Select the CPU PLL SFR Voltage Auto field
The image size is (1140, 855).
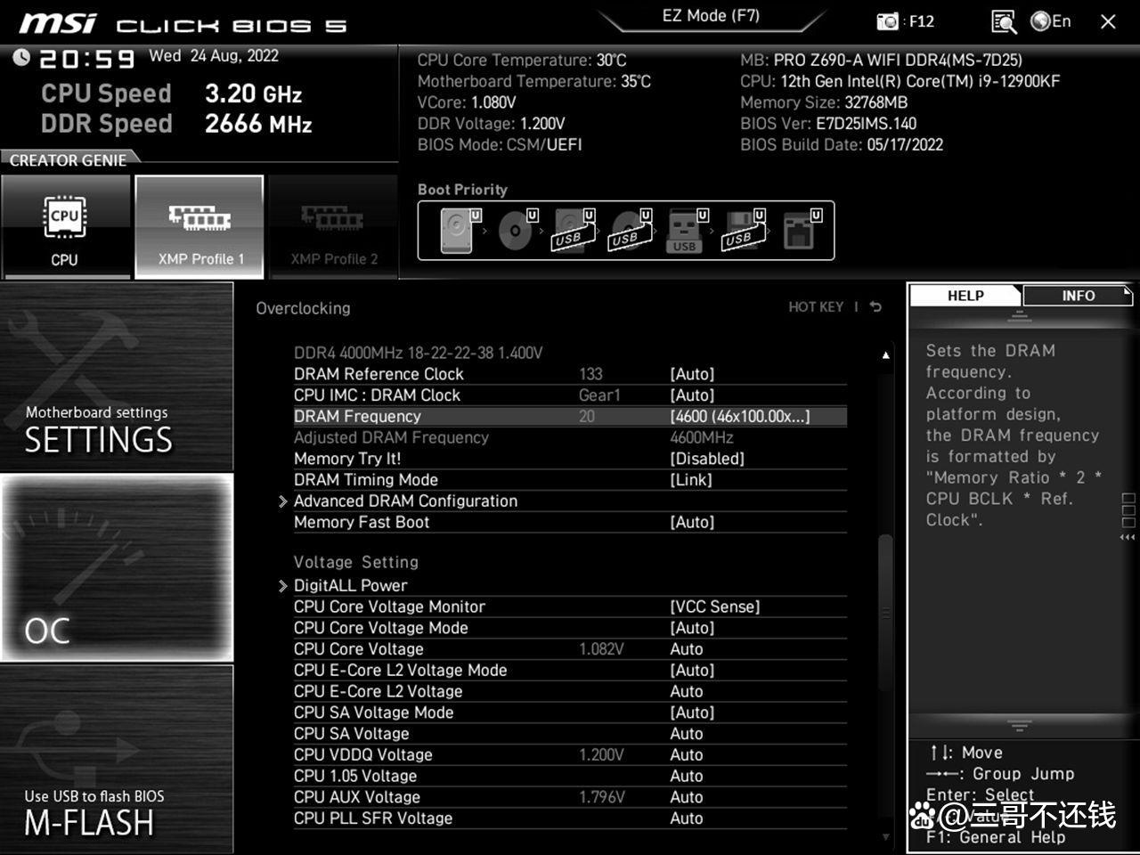click(x=687, y=818)
